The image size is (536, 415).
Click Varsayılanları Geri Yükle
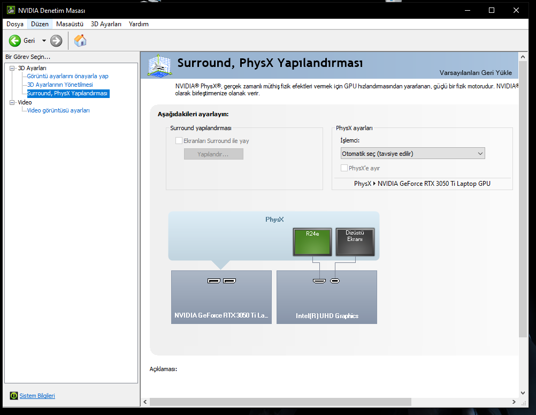476,72
